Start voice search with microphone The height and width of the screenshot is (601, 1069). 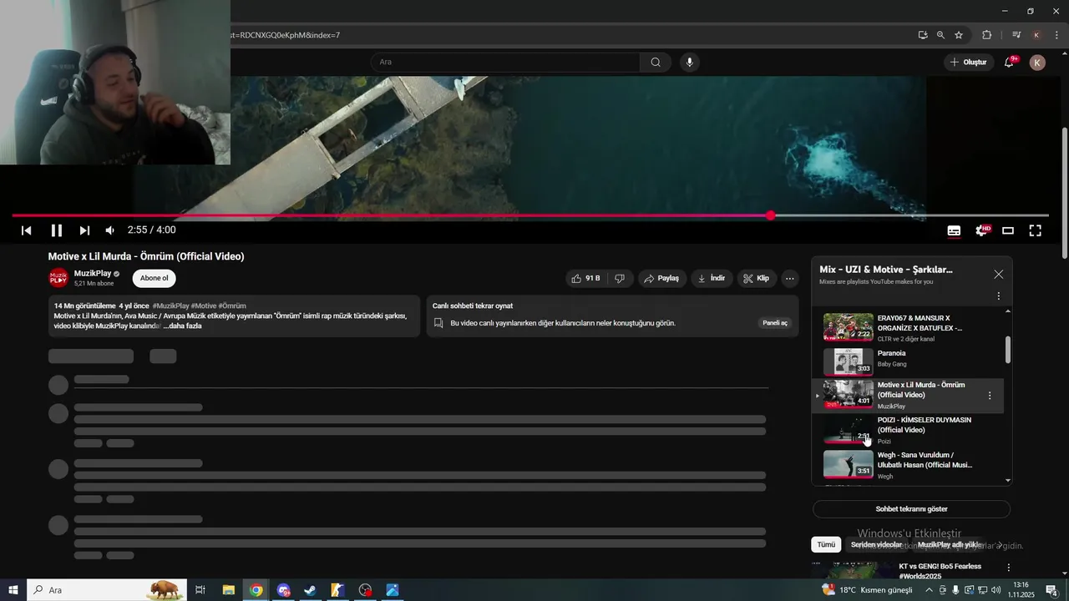689,62
